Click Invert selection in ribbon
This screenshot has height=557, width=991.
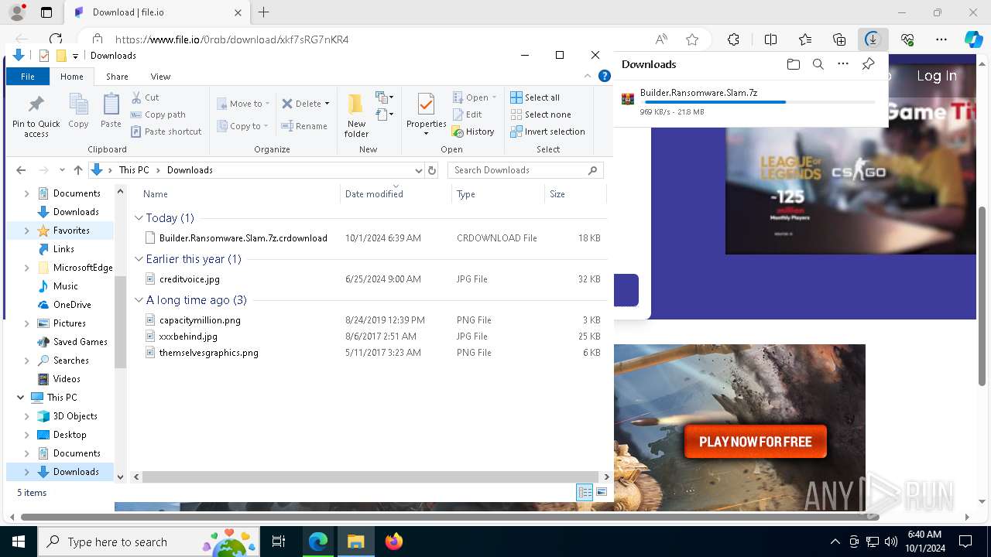547,132
